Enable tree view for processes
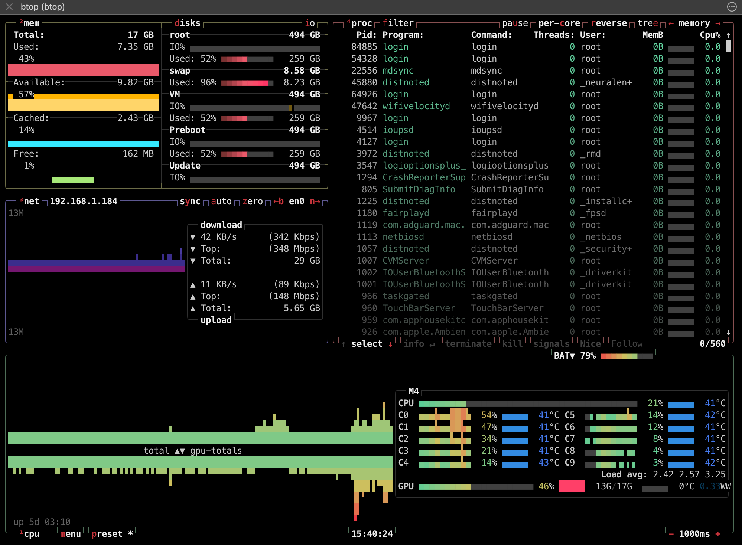 click(648, 23)
